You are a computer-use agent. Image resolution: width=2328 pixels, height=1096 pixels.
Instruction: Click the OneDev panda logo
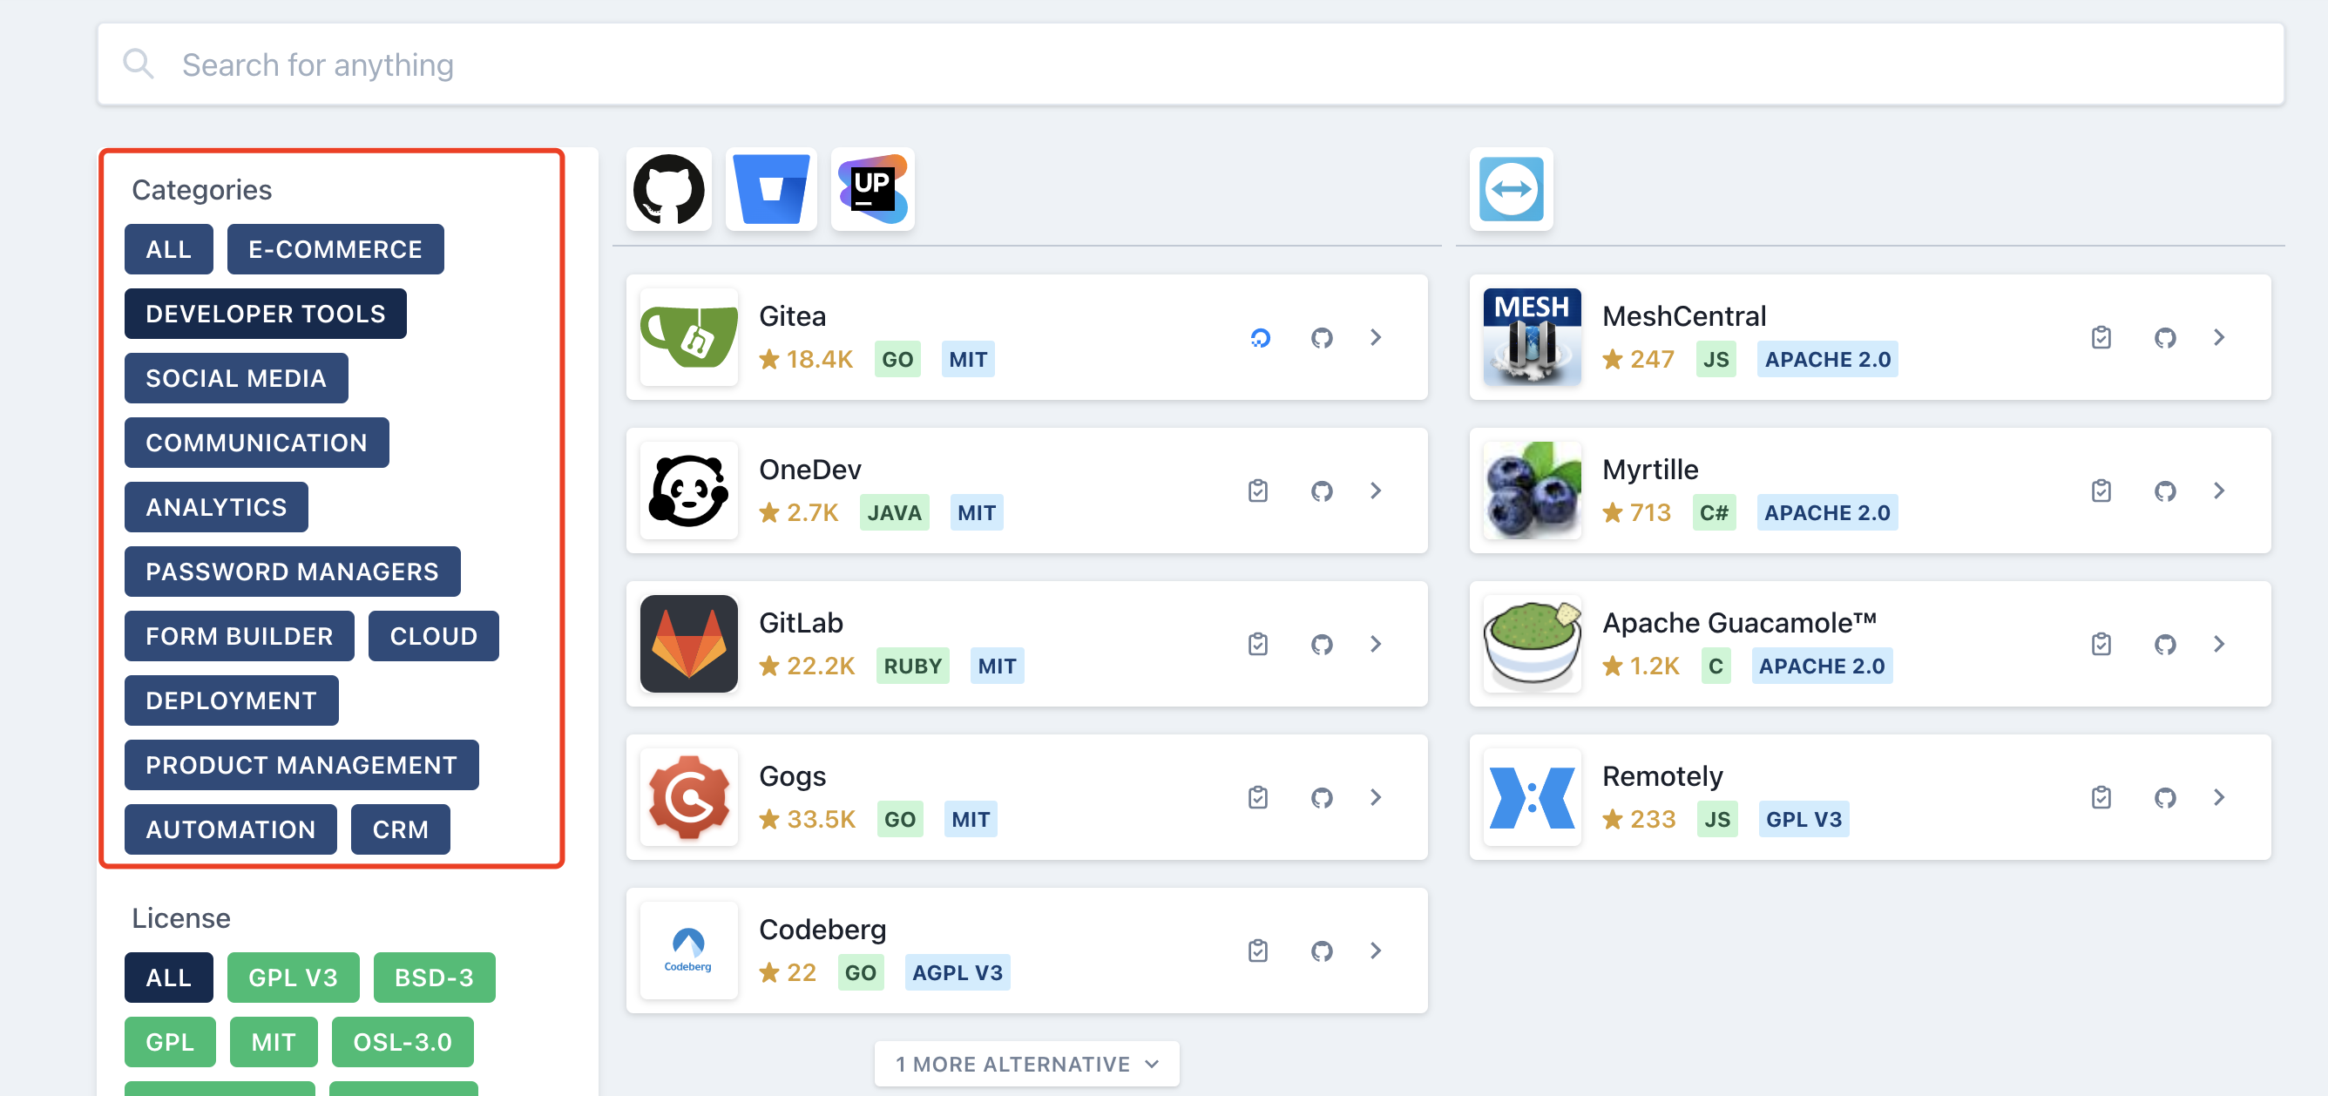coord(688,490)
